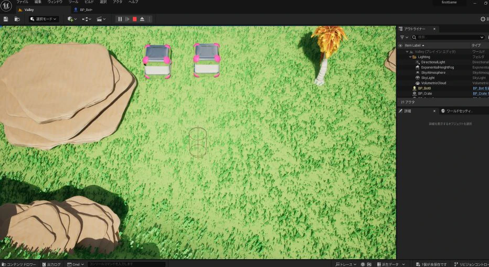Screen dimensions: 489x267
Task: Save the current level with disk icon
Action: click(6, 19)
